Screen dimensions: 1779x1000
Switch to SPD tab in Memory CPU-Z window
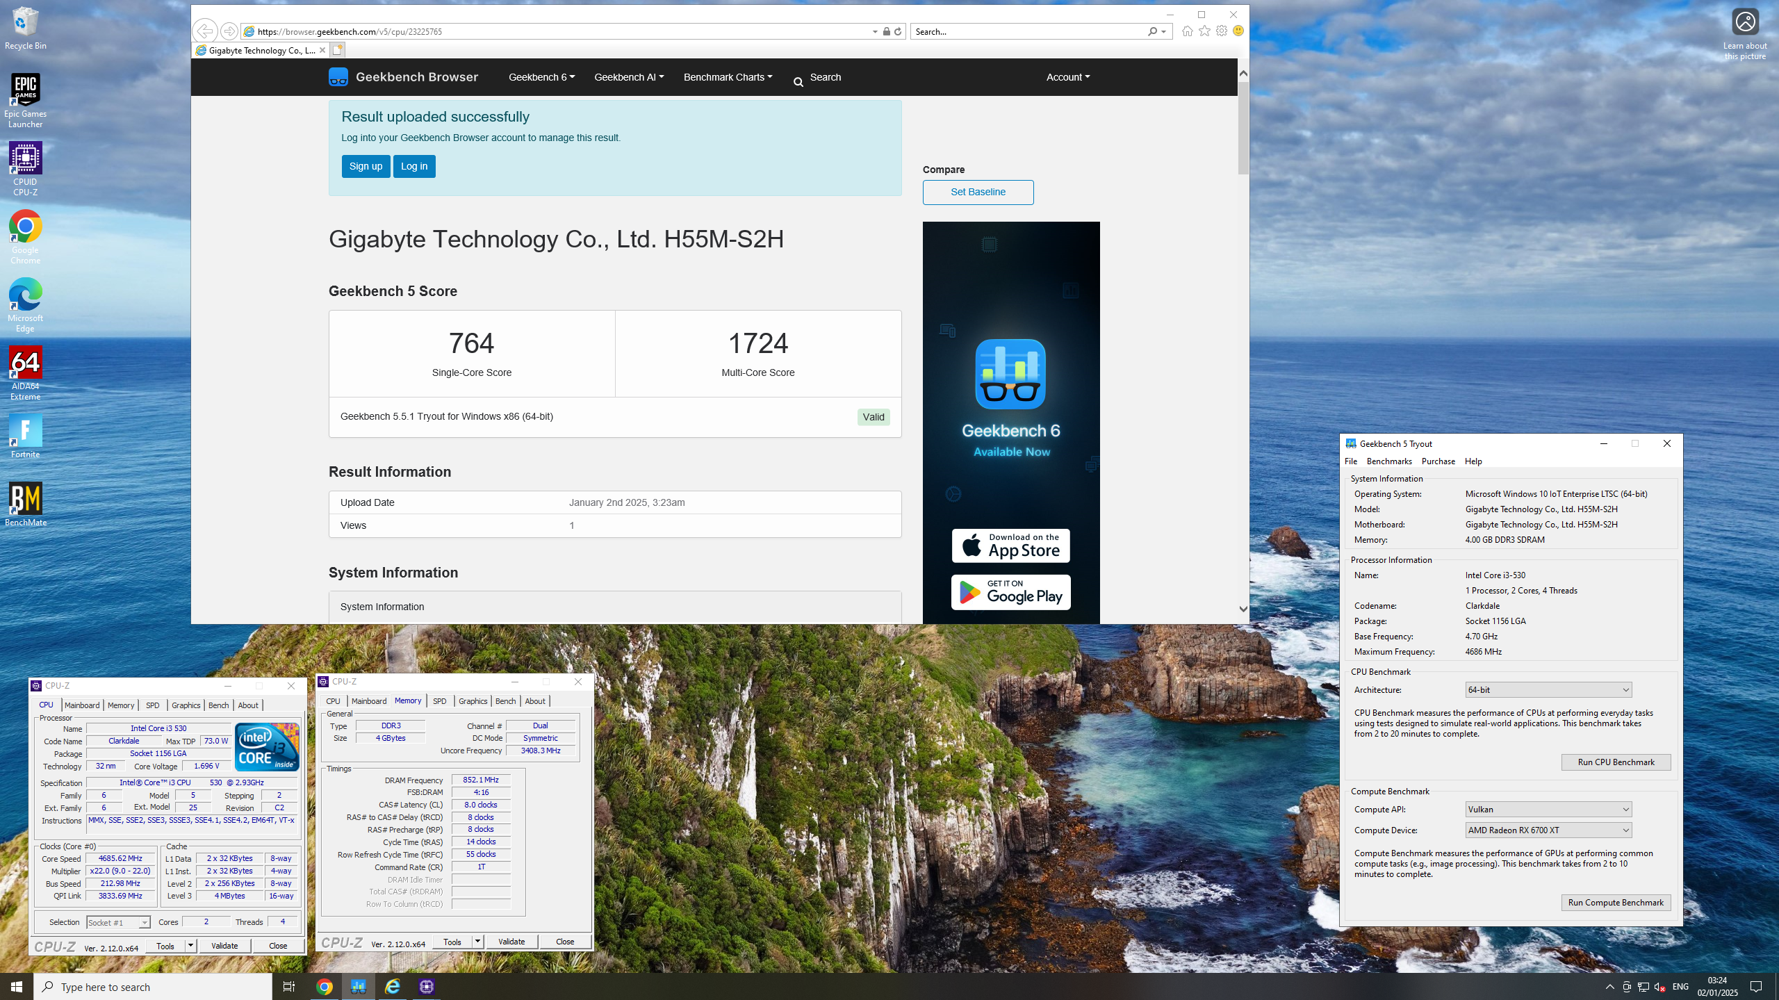click(x=440, y=701)
